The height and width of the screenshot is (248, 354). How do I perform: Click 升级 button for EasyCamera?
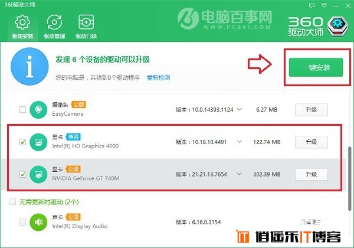tap(312, 110)
